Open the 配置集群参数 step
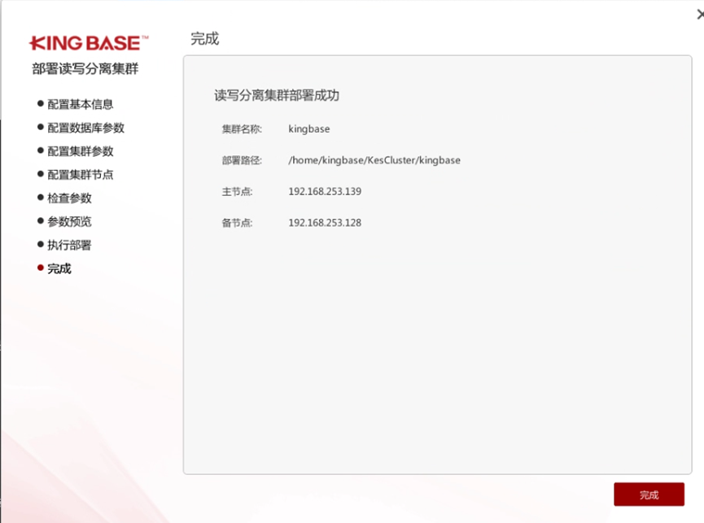The image size is (704, 523). (x=80, y=151)
